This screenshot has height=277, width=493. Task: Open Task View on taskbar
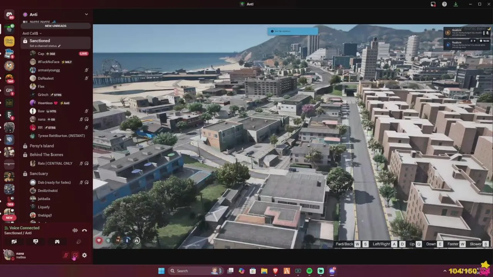(x=230, y=271)
